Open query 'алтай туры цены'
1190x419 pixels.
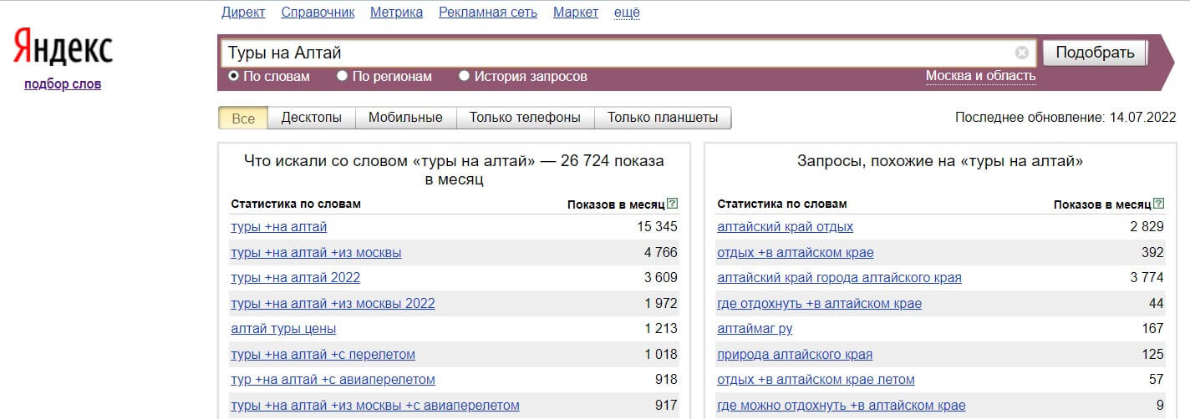283,329
